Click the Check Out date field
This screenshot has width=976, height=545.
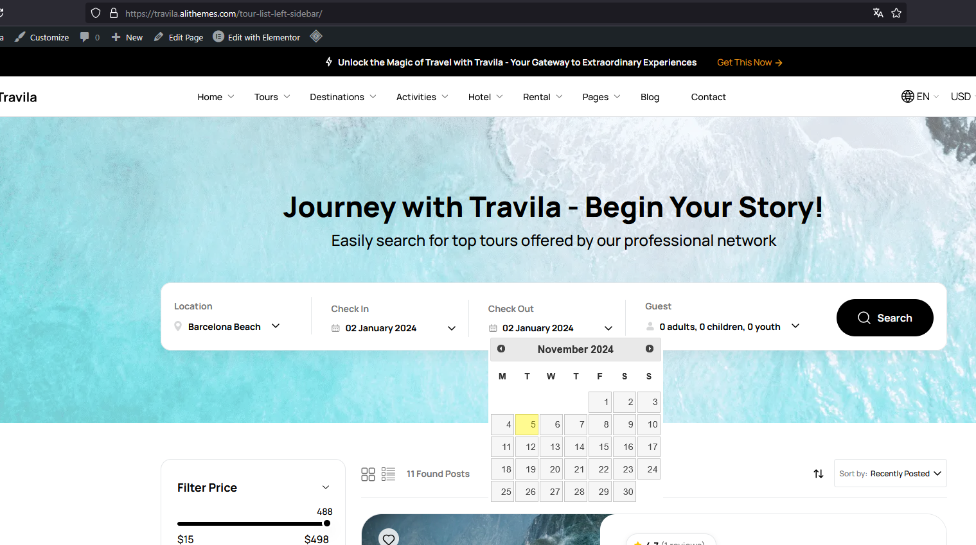[550, 328]
